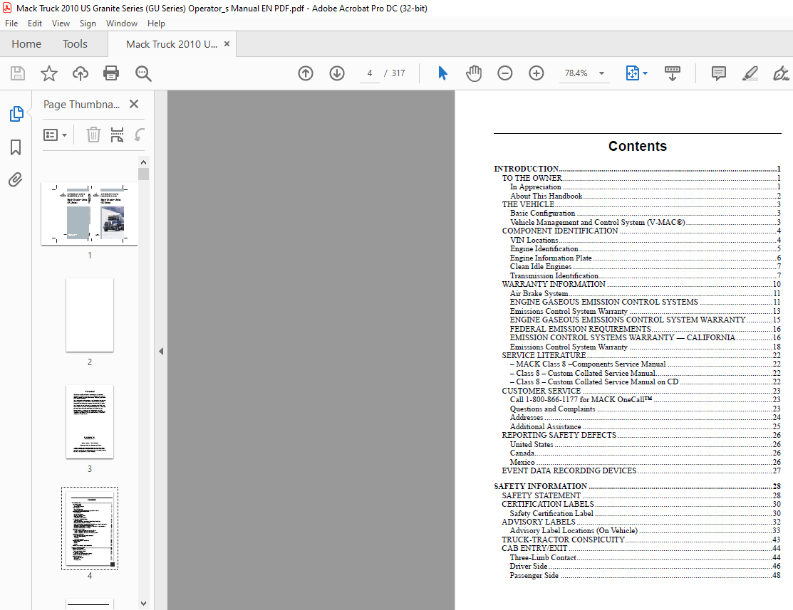Screen dimensions: 793x610
Task: Click the TRUCK-TRACTOR CONSPICUITY entry
Action: 641,540
